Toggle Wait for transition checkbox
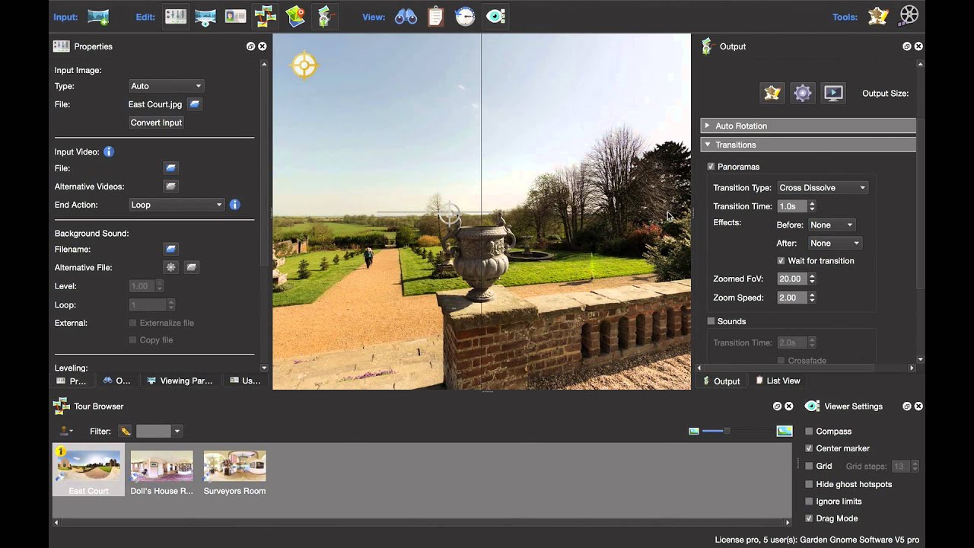The width and height of the screenshot is (974, 548). coord(781,261)
